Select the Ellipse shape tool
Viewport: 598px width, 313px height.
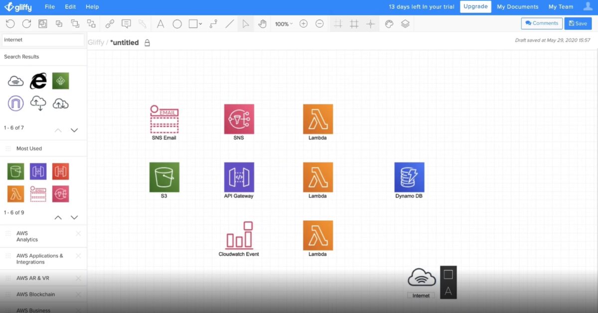click(x=177, y=23)
